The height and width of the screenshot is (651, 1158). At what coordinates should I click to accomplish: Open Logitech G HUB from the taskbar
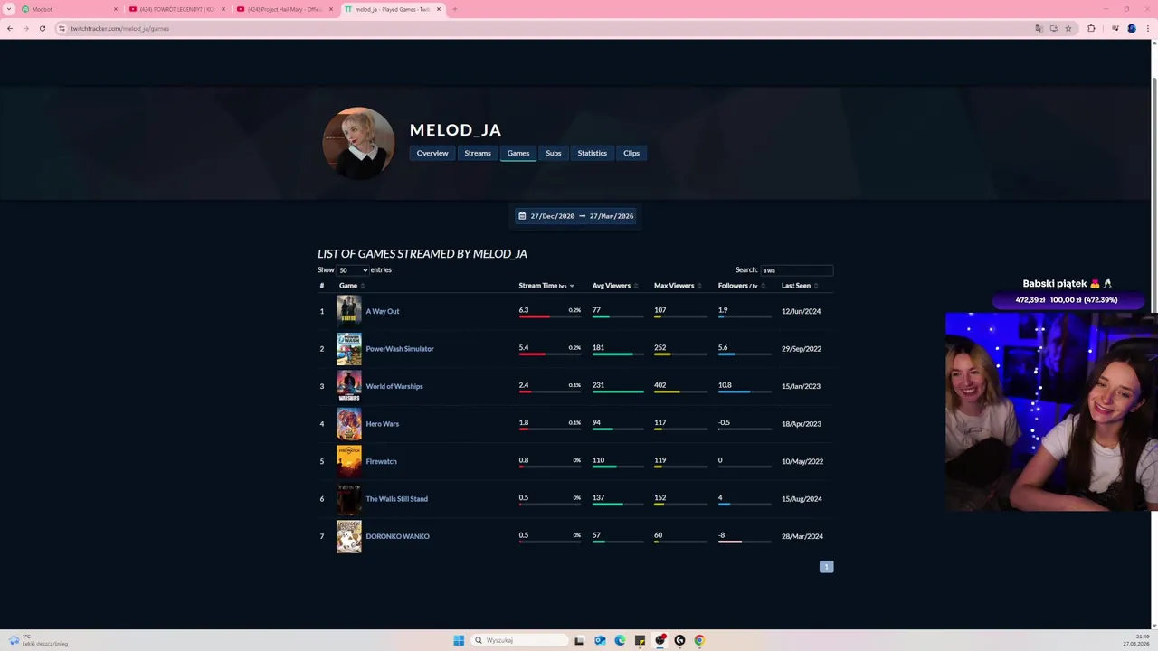[679, 640]
